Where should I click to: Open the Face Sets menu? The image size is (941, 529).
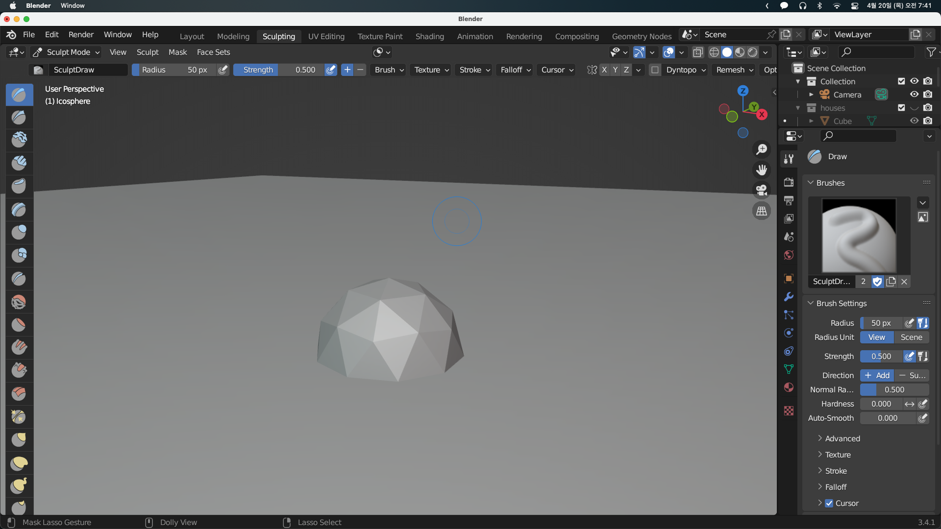(x=213, y=52)
